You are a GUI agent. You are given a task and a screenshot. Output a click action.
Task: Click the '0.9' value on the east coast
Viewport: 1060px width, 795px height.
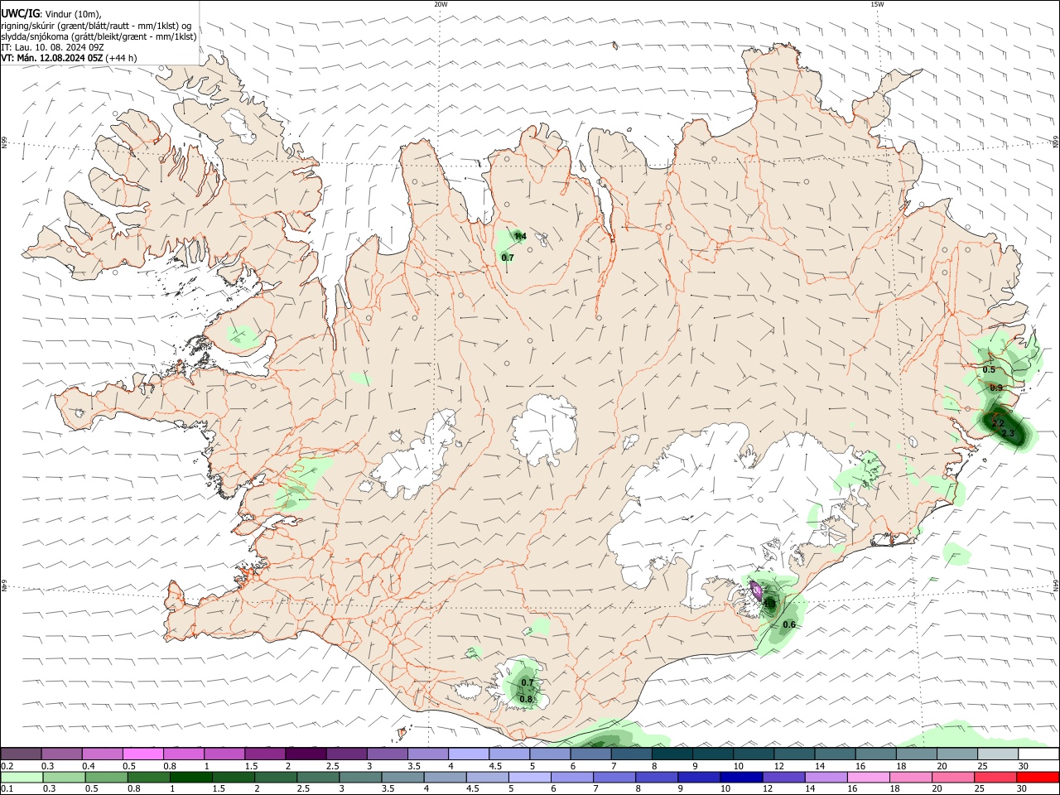pyautogui.click(x=996, y=388)
